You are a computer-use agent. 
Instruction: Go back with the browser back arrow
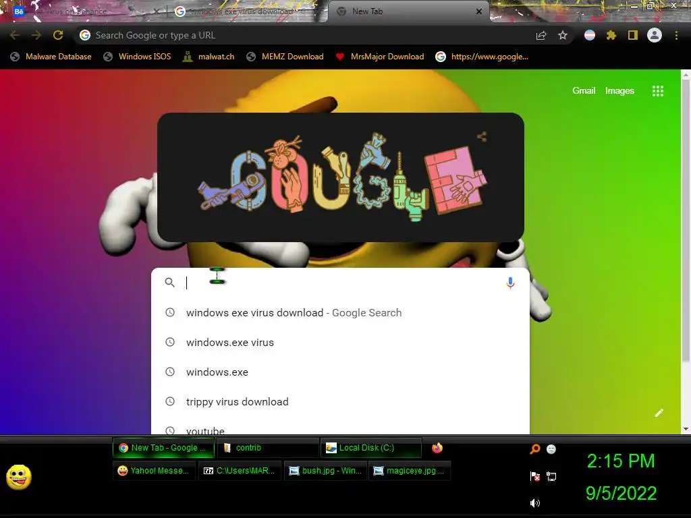pyautogui.click(x=15, y=35)
